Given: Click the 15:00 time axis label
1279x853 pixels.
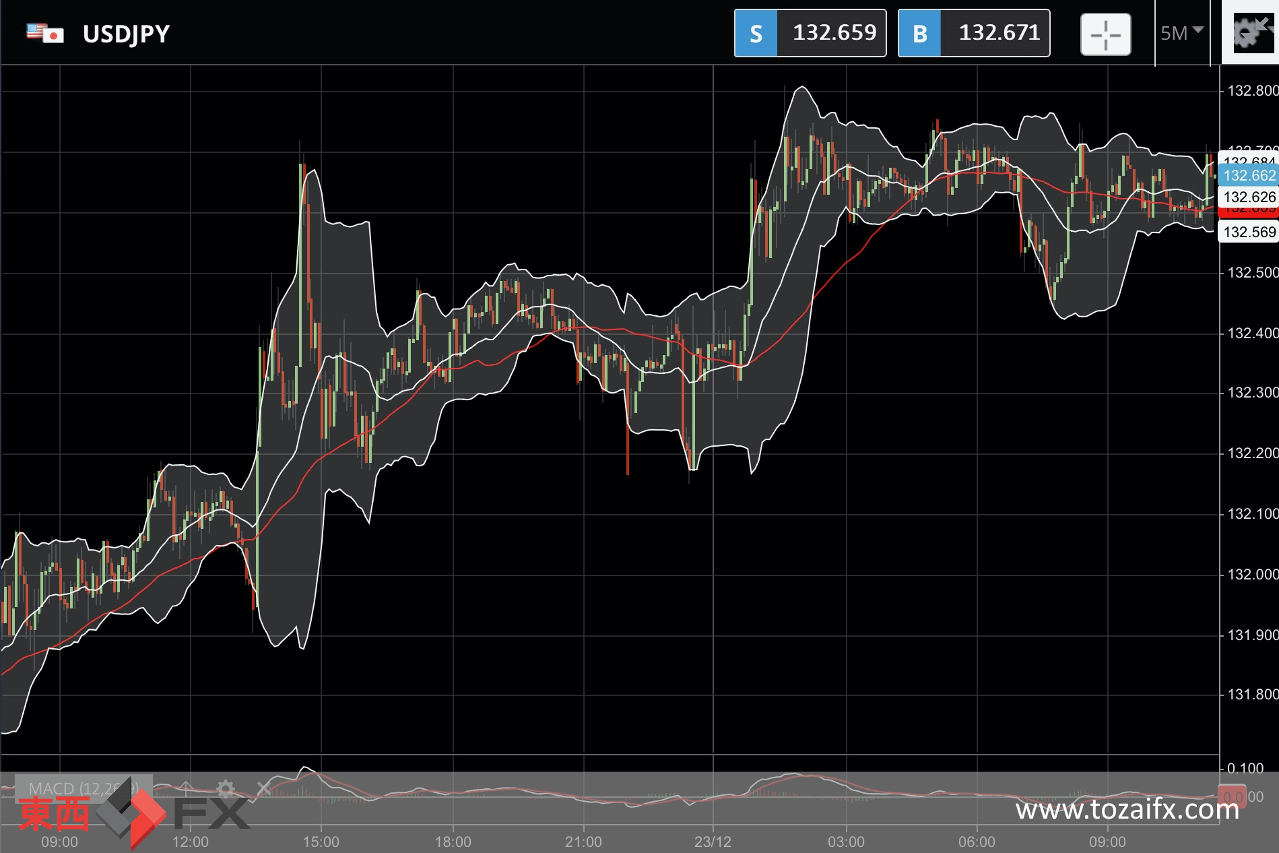Looking at the screenshot, I should click(321, 842).
